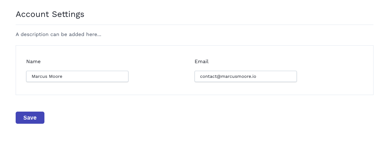
Task: Click the Save button
Action: coord(30,118)
